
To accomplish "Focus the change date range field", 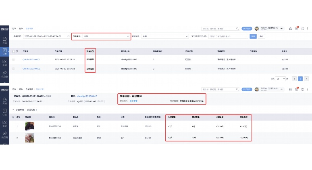I will [47, 36].
